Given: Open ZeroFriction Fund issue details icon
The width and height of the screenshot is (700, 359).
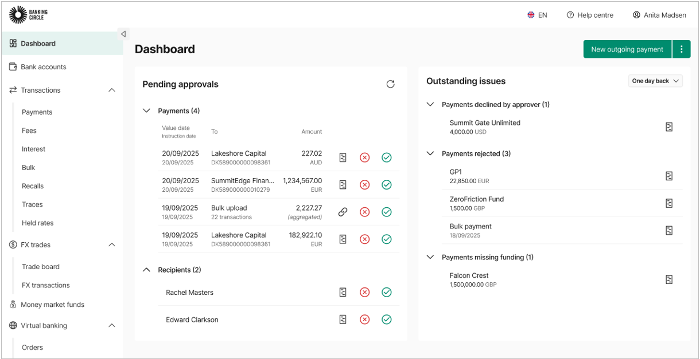Looking at the screenshot, I should (669, 203).
